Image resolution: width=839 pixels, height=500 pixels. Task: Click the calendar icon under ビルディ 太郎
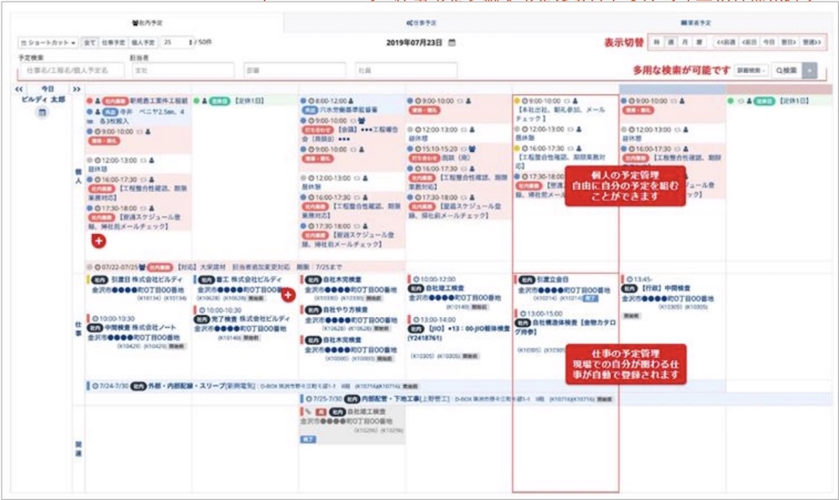pyautogui.click(x=41, y=112)
